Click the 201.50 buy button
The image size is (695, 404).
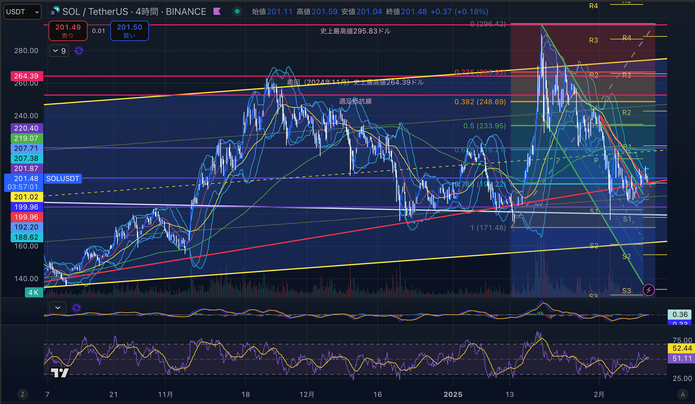click(130, 31)
